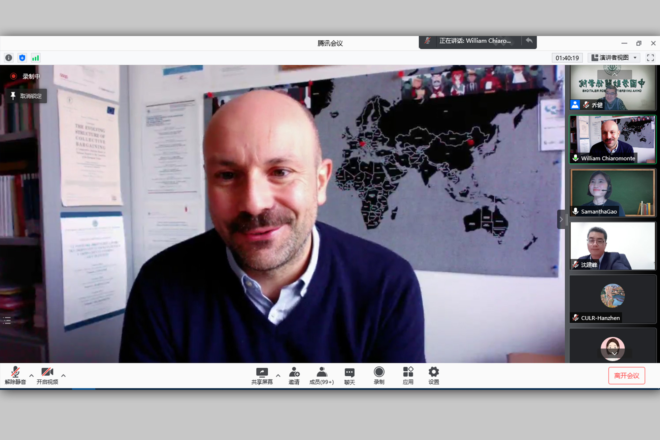This screenshot has width=660, height=440.
Task: Open the meeting info icon
Action: point(9,58)
